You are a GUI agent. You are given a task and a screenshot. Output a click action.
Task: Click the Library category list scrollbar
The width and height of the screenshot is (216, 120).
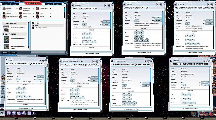click(x=64, y=12)
